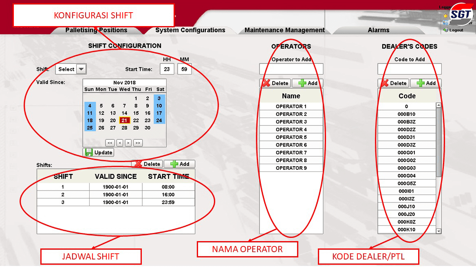
Task: Click Code to Add input field
Action: point(410,69)
